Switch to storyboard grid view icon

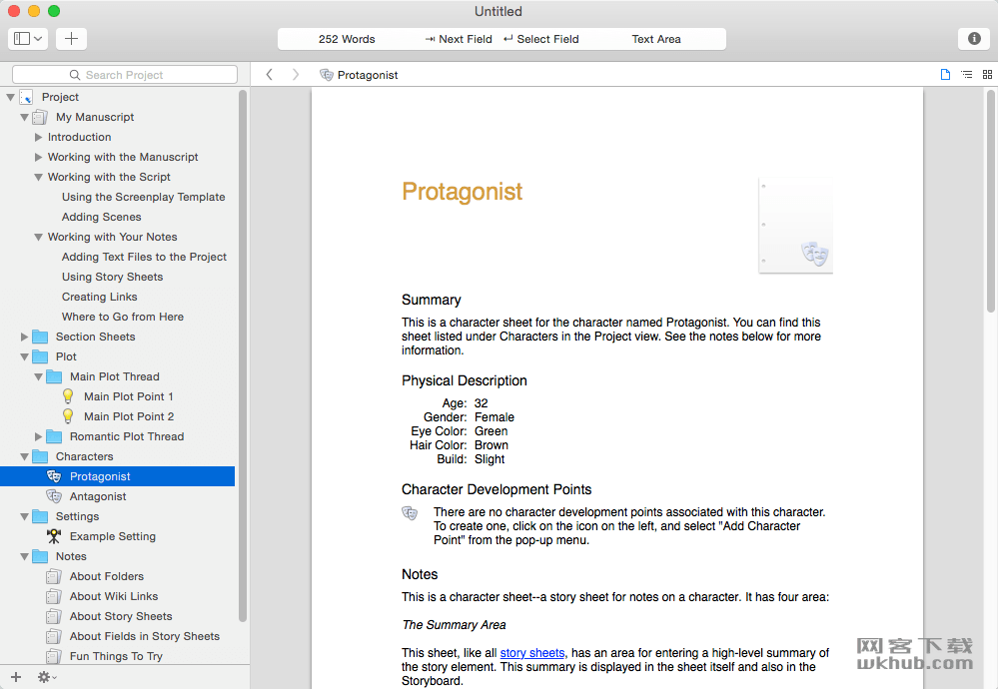click(987, 75)
